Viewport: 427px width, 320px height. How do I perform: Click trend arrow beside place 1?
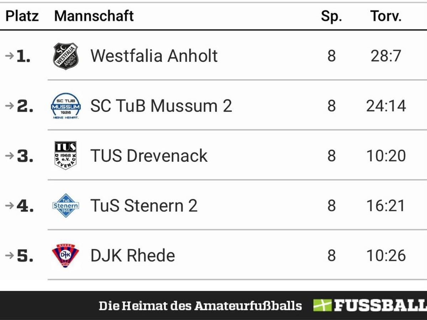(x=10, y=56)
